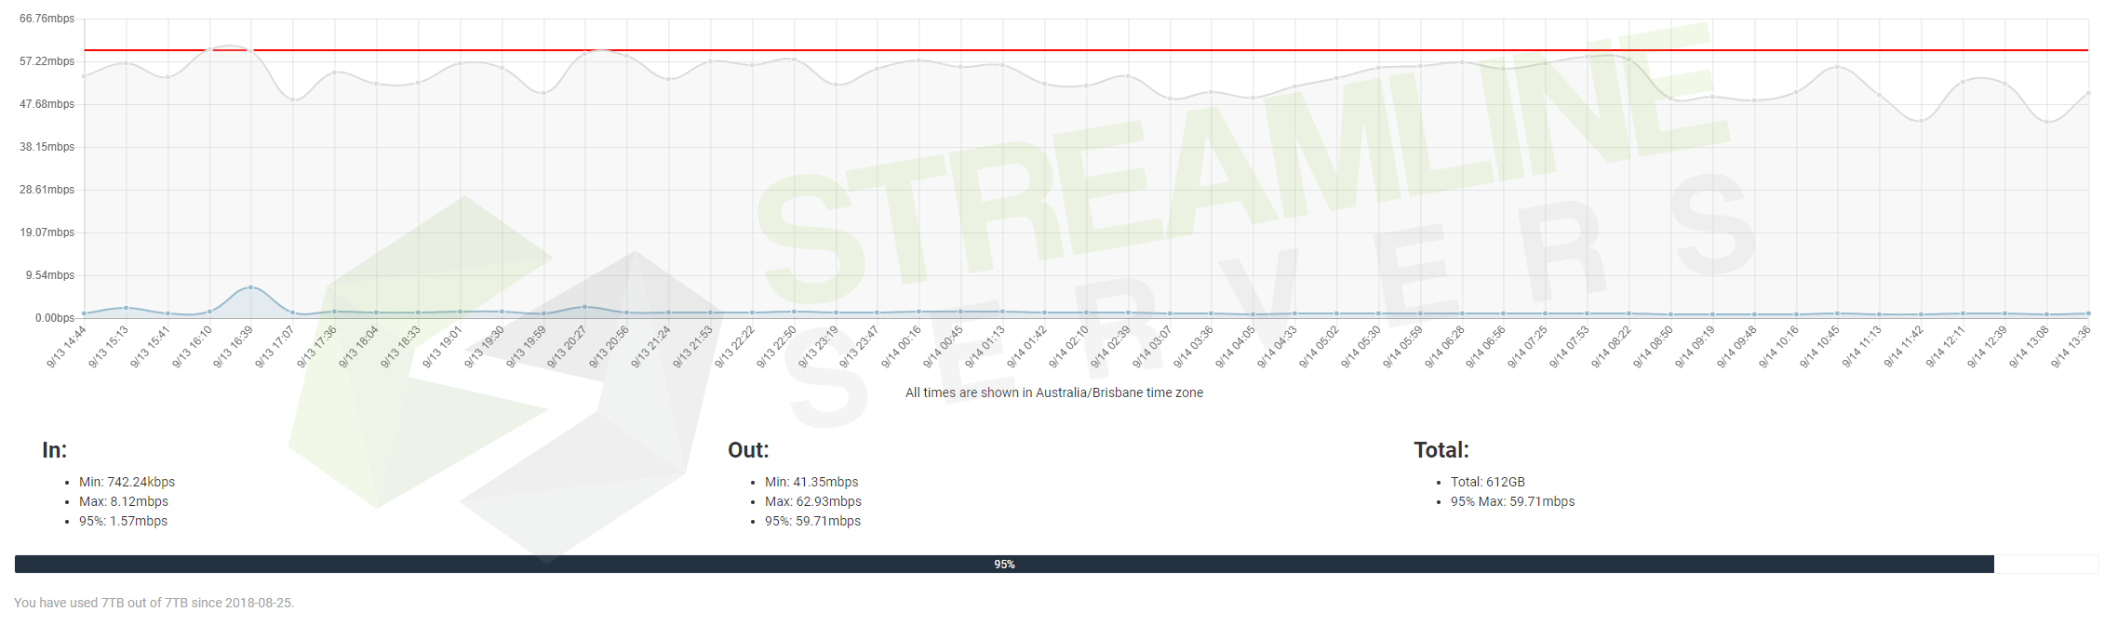Click the "Out:" heading
2118x625 pixels.
(748, 450)
